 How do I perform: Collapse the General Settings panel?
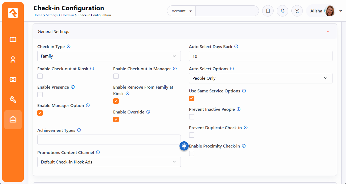328,32
